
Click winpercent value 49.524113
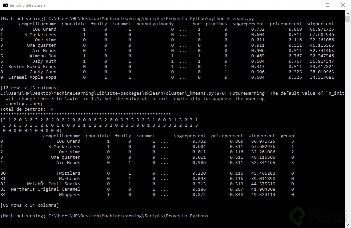(263, 195)
